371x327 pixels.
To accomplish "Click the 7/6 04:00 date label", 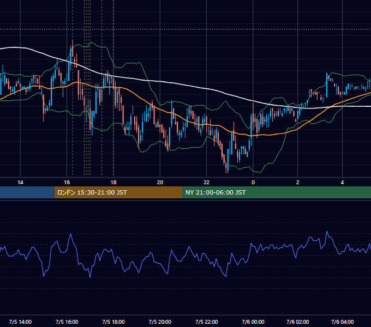I will coord(342,322).
